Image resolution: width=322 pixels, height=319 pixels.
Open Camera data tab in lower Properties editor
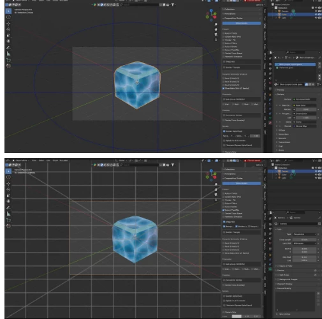click(270, 269)
